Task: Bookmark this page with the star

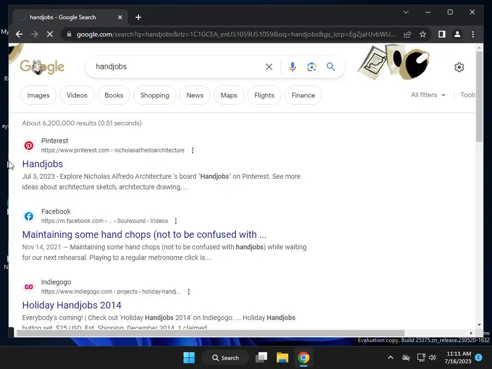Action: tap(423, 34)
